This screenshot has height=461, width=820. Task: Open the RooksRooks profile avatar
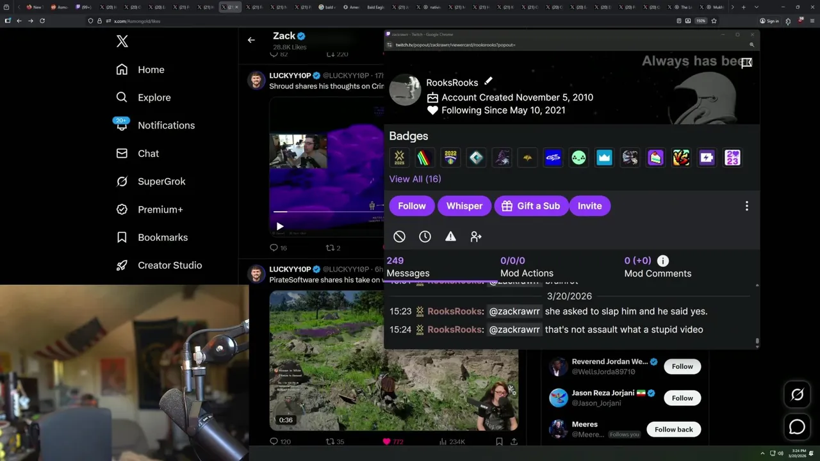405,90
